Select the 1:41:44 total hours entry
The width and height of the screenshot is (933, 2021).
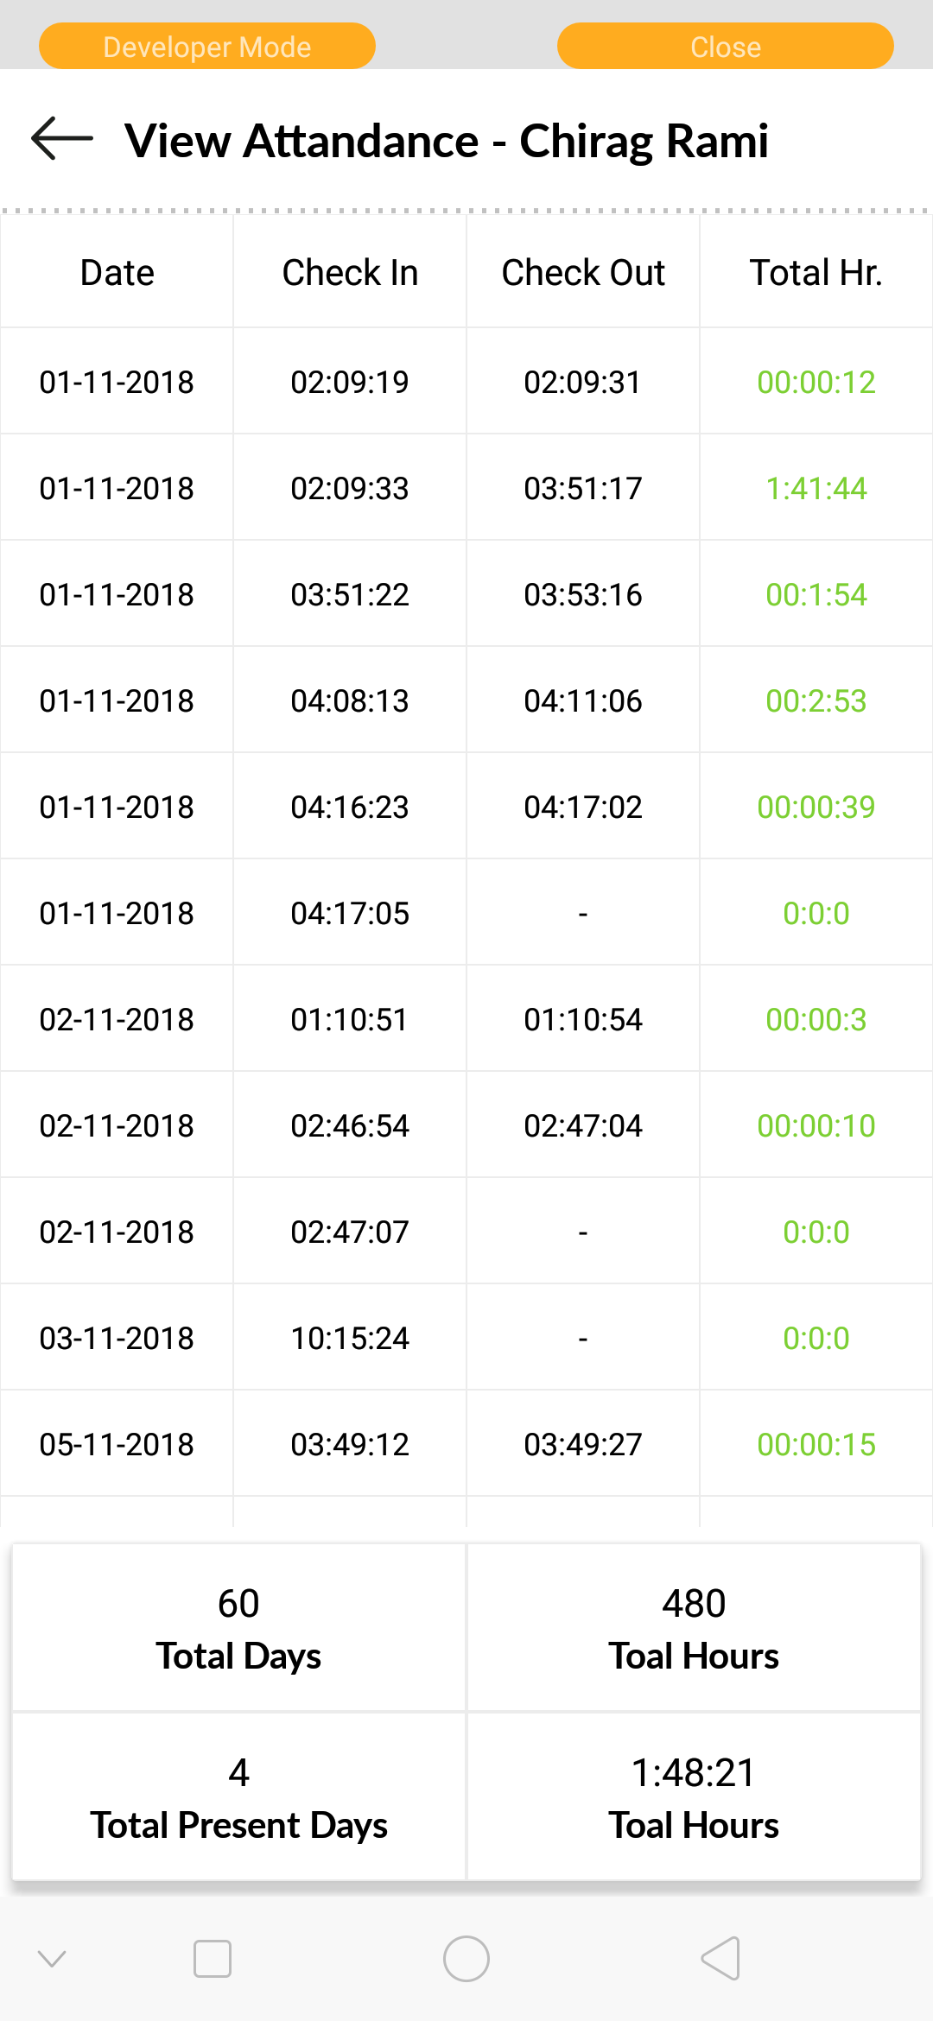(816, 488)
